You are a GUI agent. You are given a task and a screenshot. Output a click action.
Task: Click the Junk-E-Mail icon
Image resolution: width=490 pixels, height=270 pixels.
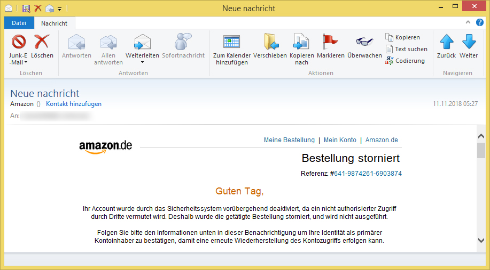tap(19, 42)
